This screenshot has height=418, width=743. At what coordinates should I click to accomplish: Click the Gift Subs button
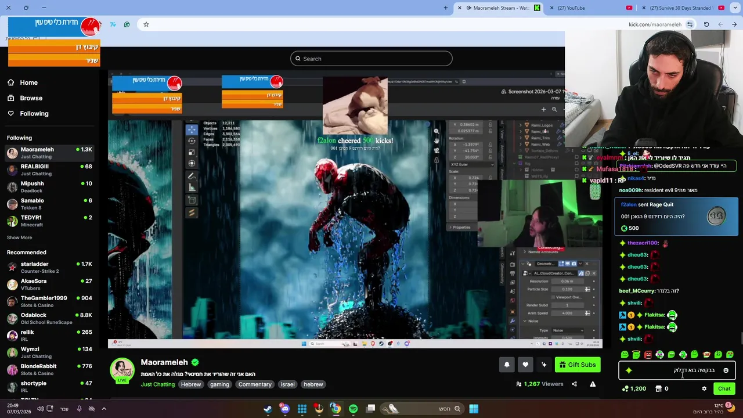(578, 365)
